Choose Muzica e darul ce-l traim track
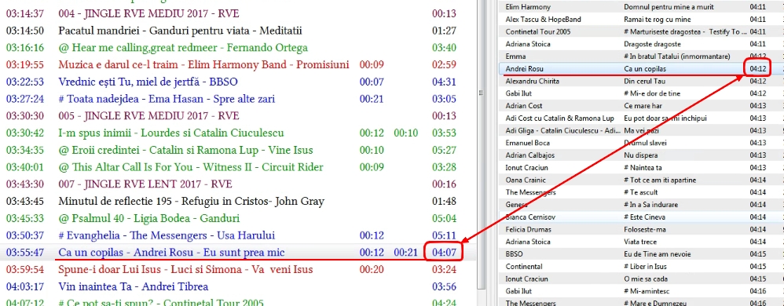Screen dimensions: 784x306 pyautogui.click(x=238, y=65)
